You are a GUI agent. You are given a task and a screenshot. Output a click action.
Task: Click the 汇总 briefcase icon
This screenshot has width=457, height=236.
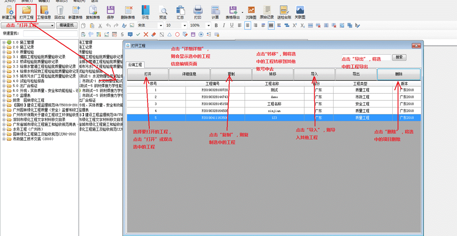coord(180,10)
